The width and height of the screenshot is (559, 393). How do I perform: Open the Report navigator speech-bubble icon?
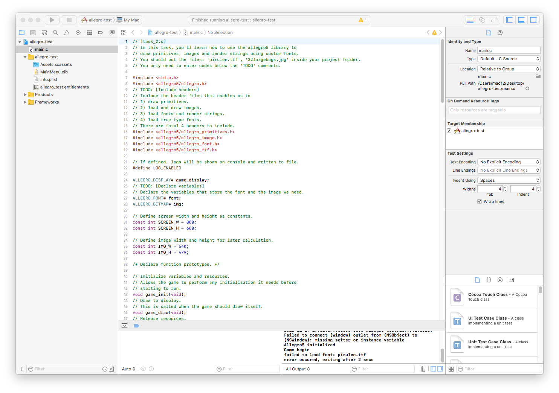coord(112,32)
